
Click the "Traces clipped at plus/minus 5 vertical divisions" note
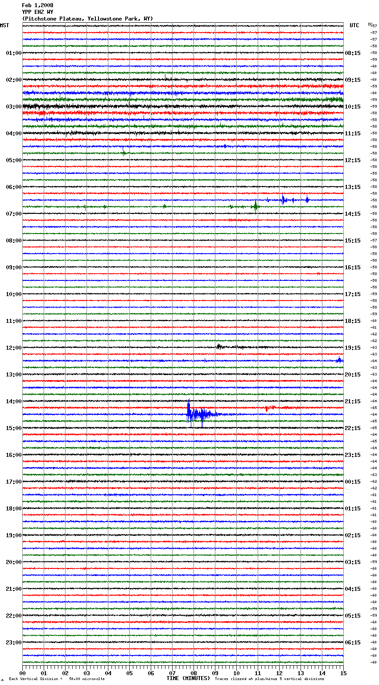point(270,679)
